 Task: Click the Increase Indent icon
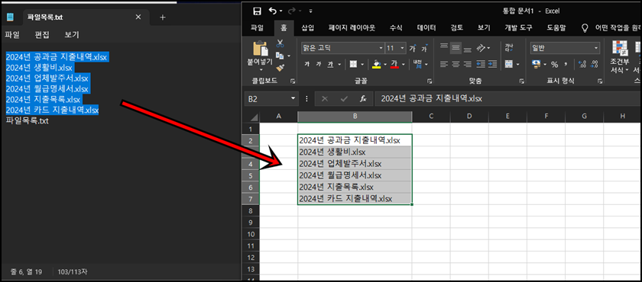(x=492, y=64)
